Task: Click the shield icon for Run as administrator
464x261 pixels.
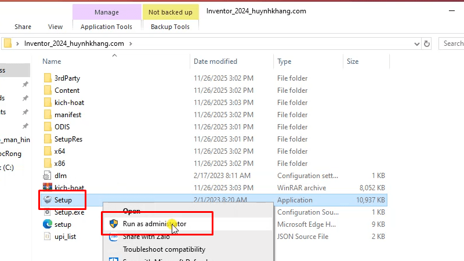Action: click(x=114, y=223)
